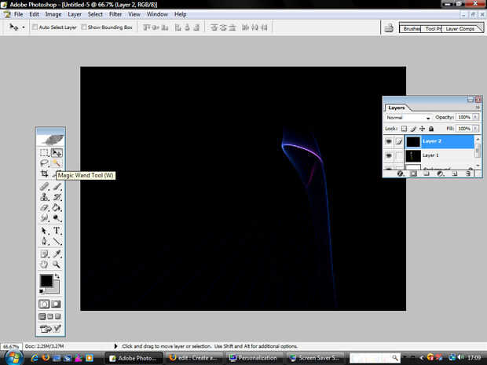Select the Paint Bucket tool
The image size is (487, 365).
click(57, 207)
